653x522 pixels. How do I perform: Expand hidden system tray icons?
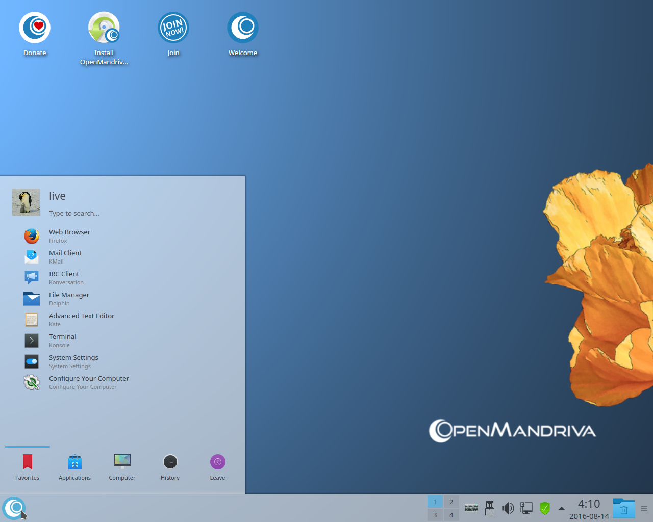coord(561,508)
